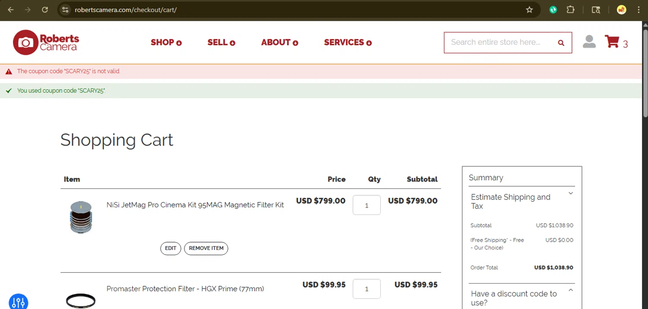Click the Free Shipping USD $0.00 value
Screen dimensions: 648x309
click(x=559, y=240)
